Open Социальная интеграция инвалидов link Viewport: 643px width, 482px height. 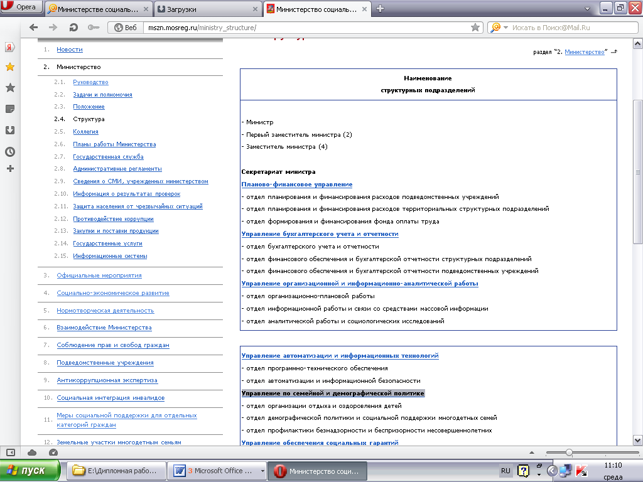(x=111, y=397)
